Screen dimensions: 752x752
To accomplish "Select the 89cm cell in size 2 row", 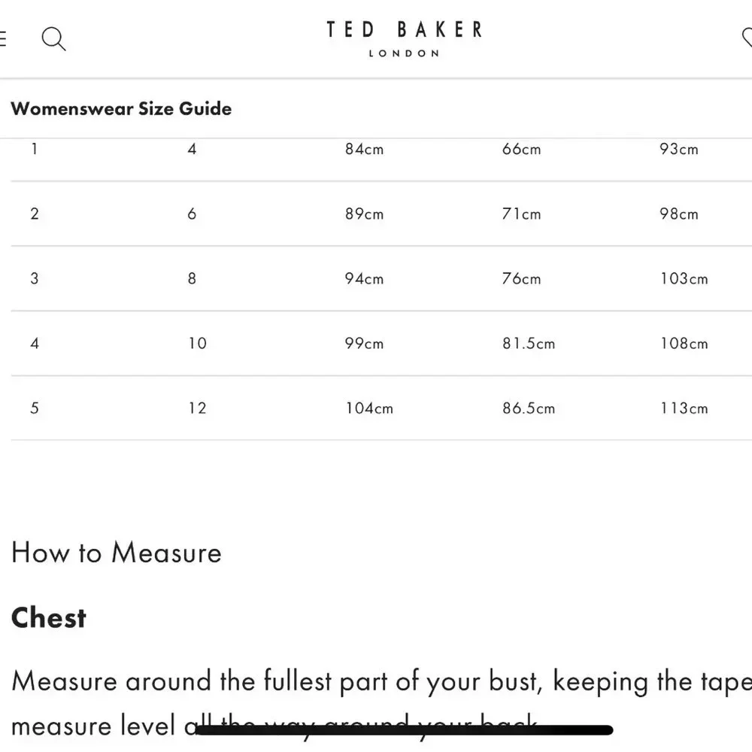I will tap(364, 214).
